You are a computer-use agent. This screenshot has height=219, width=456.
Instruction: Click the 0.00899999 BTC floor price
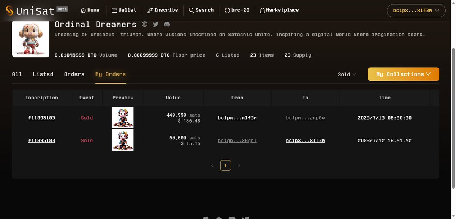[x=166, y=55]
